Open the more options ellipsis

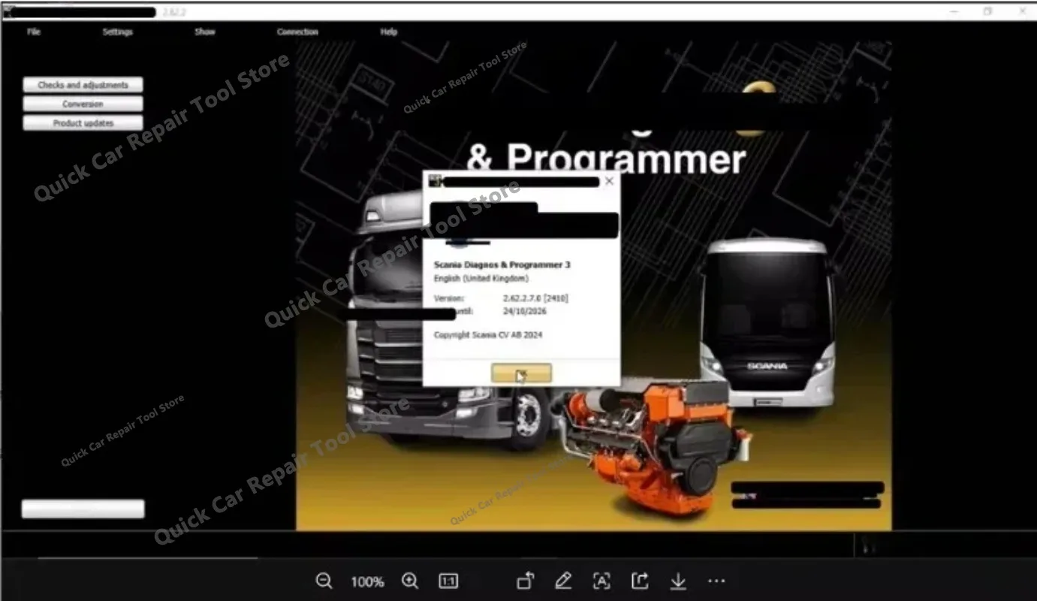coord(716,581)
